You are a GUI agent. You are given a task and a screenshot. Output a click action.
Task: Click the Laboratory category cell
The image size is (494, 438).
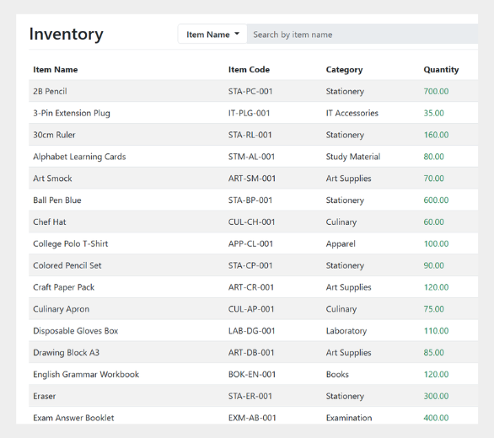click(x=346, y=331)
